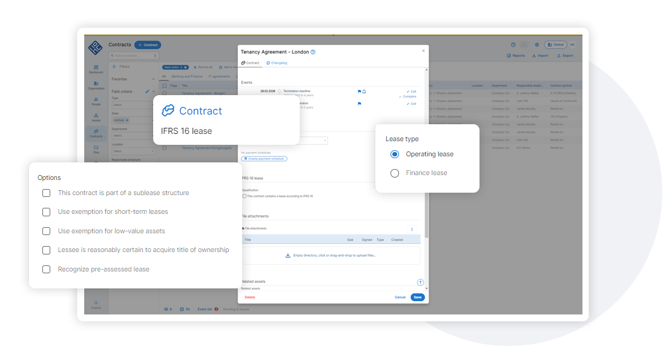Click the three-dot menu in File attachments

coord(412,229)
